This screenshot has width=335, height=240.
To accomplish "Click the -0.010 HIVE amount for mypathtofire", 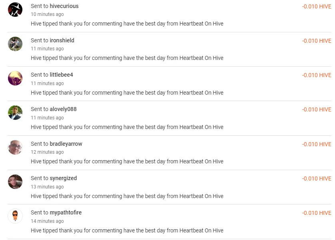I will coord(316,213).
